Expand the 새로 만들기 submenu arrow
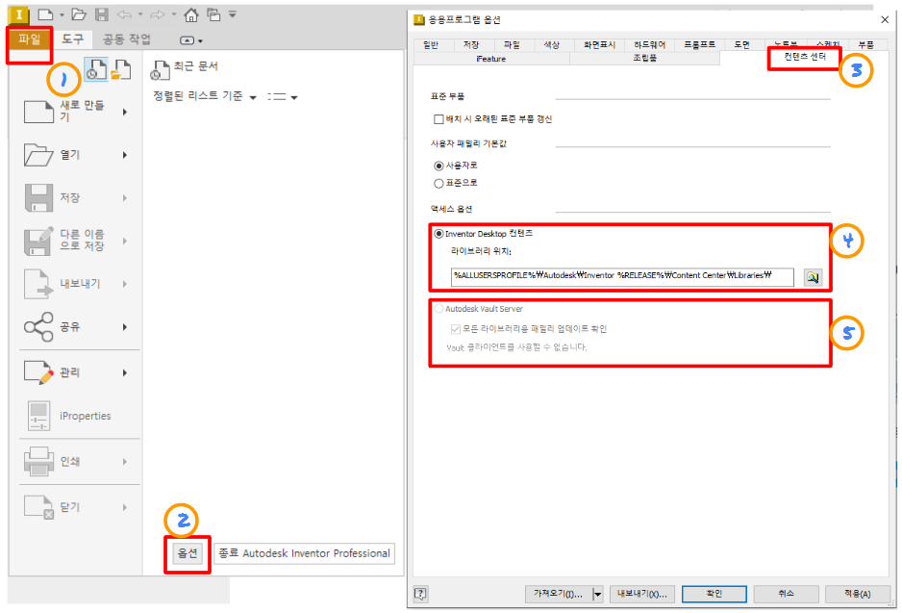Screen dimensions: 902x613 click(x=125, y=112)
